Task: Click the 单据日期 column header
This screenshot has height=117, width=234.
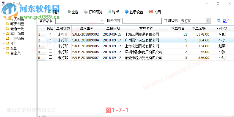Action: pos(113,28)
